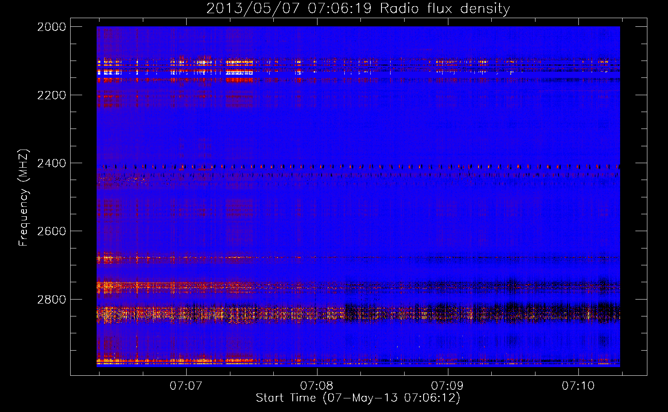The height and width of the screenshot is (412, 668).
Task: Click the plot title "2013/05/07 07:06:19 Radio flux density"
Action: coord(358,9)
